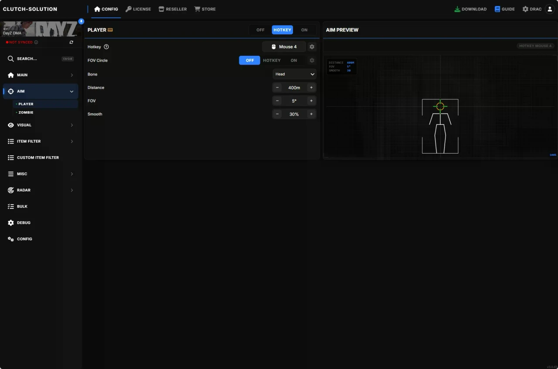The image size is (558, 369).
Task: Open the gear settings beside Mouse 4
Action: tap(312, 47)
